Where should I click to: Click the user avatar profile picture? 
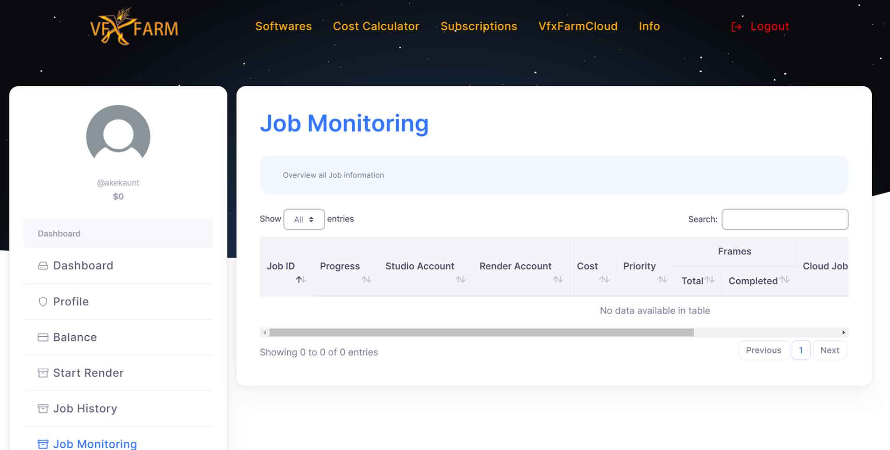click(118, 135)
